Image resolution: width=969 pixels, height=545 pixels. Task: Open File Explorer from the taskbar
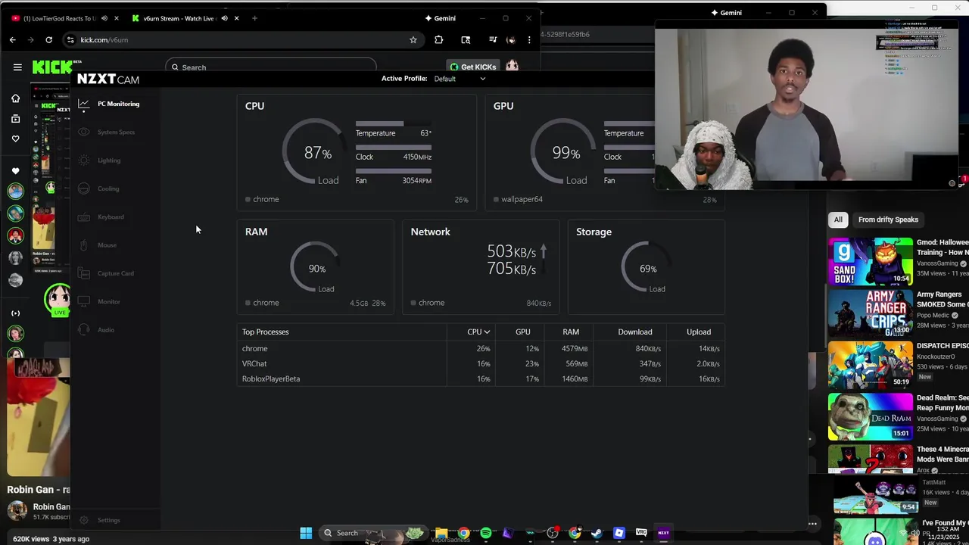(x=441, y=533)
